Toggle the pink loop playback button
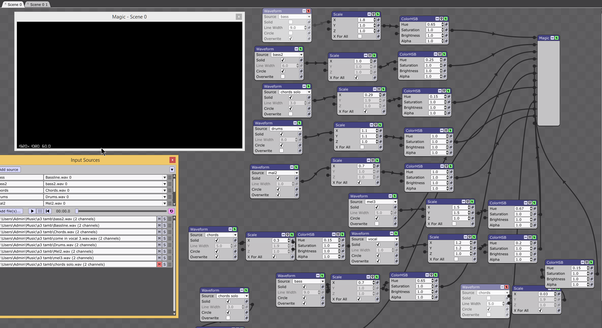602x328 pixels. click(171, 211)
